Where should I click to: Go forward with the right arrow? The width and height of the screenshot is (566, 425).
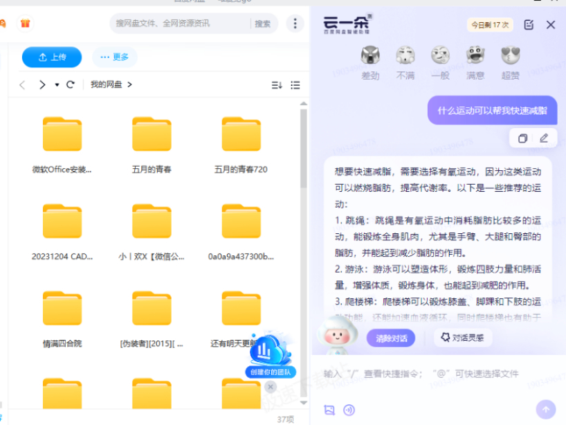tap(42, 85)
